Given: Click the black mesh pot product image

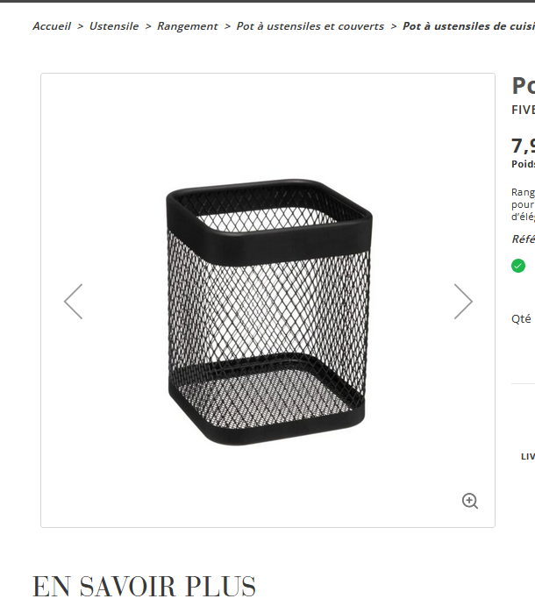Looking at the screenshot, I should click(269, 311).
